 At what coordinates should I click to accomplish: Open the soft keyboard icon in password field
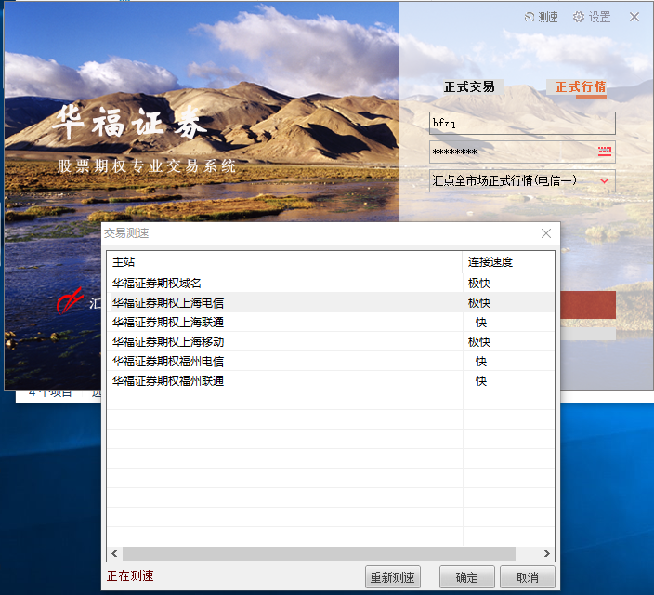point(605,152)
